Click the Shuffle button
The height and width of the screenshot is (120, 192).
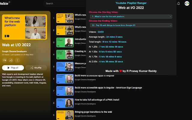coord(36,68)
